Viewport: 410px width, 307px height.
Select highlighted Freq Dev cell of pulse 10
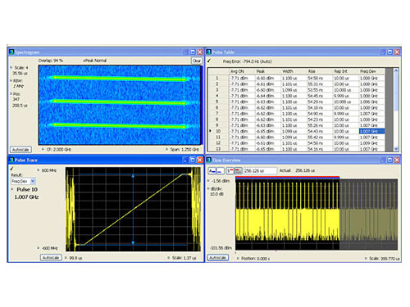(x=371, y=131)
